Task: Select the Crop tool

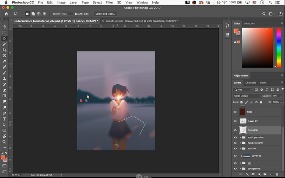Action: [x=4, y=50]
